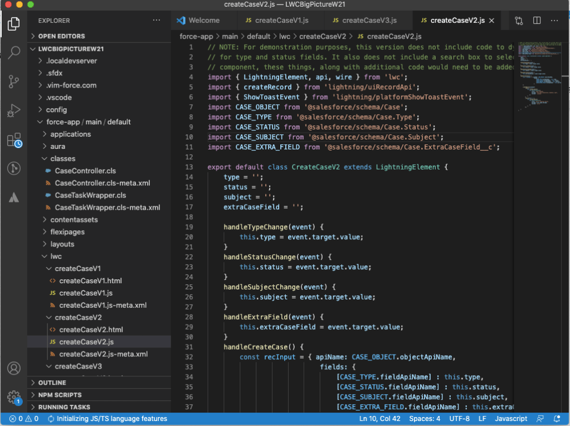Open the Manage gear icon
This screenshot has width=570, height=426.
(x=13, y=397)
